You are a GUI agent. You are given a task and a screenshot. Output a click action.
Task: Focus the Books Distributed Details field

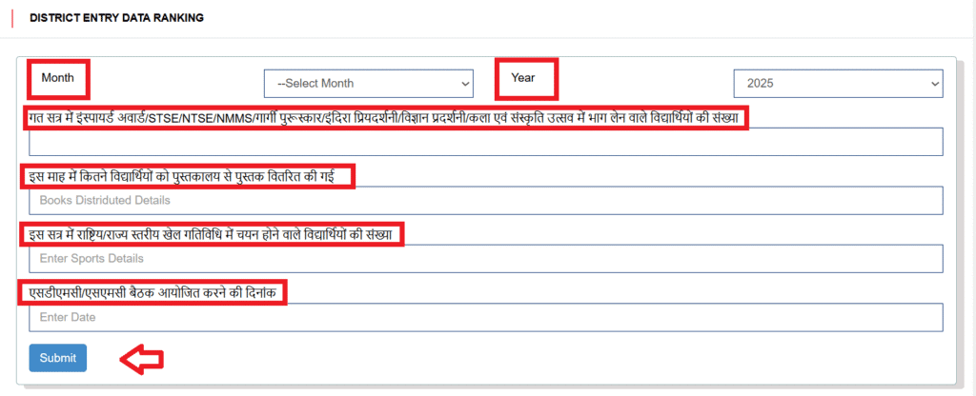pyautogui.click(x=485, y=200)
